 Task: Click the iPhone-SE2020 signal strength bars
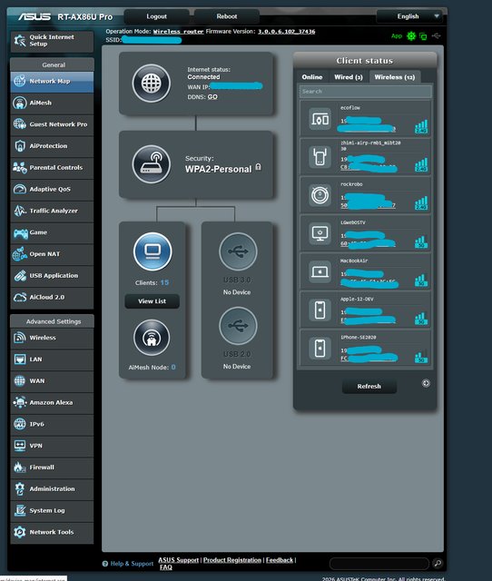coord(421,356)
